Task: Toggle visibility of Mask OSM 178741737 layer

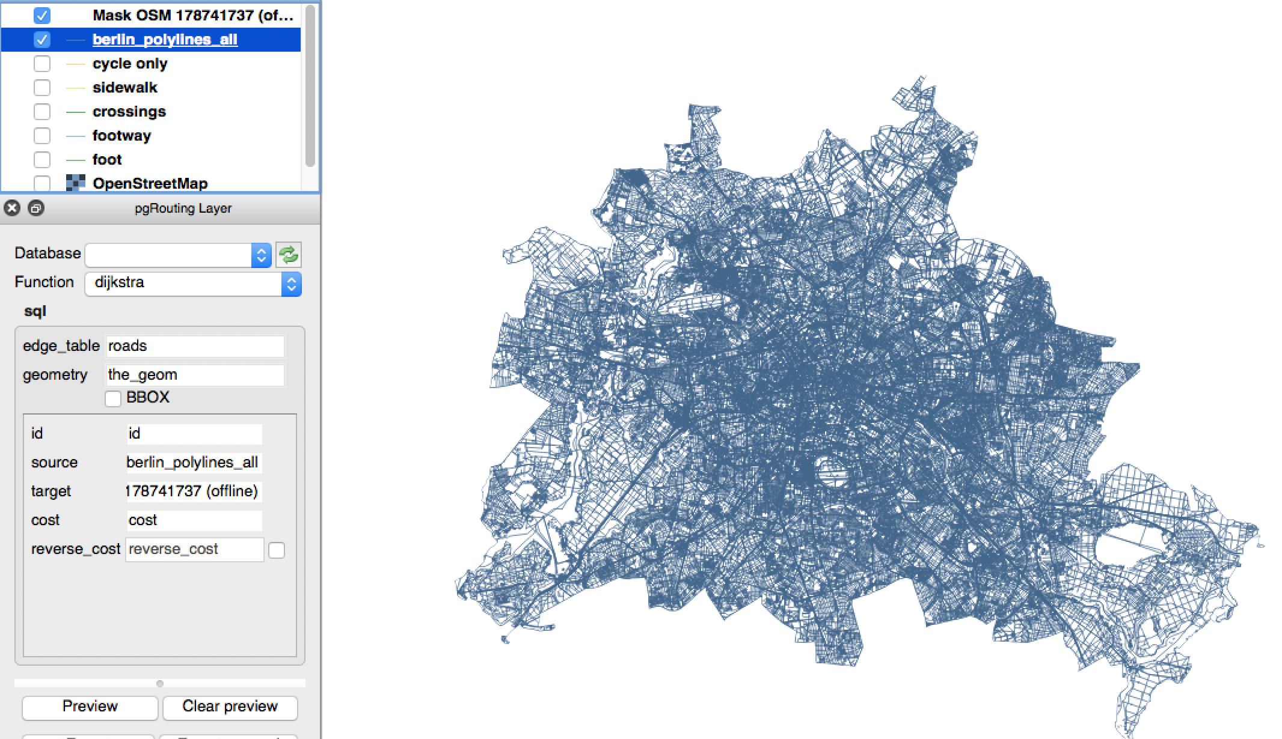Action: tap(42, 16)
